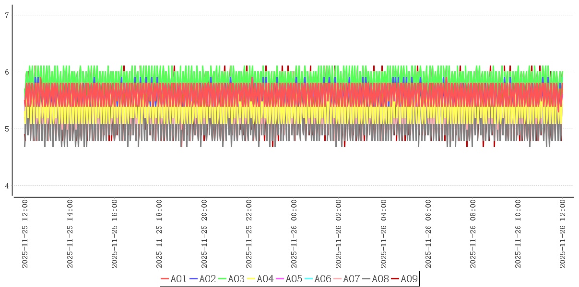Click the yellow A04 legend color swatch

point(252,279)
